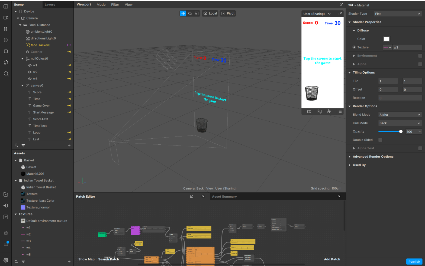Switch simulator camera using video icon

pyautogui.click(x=309, y=112)
